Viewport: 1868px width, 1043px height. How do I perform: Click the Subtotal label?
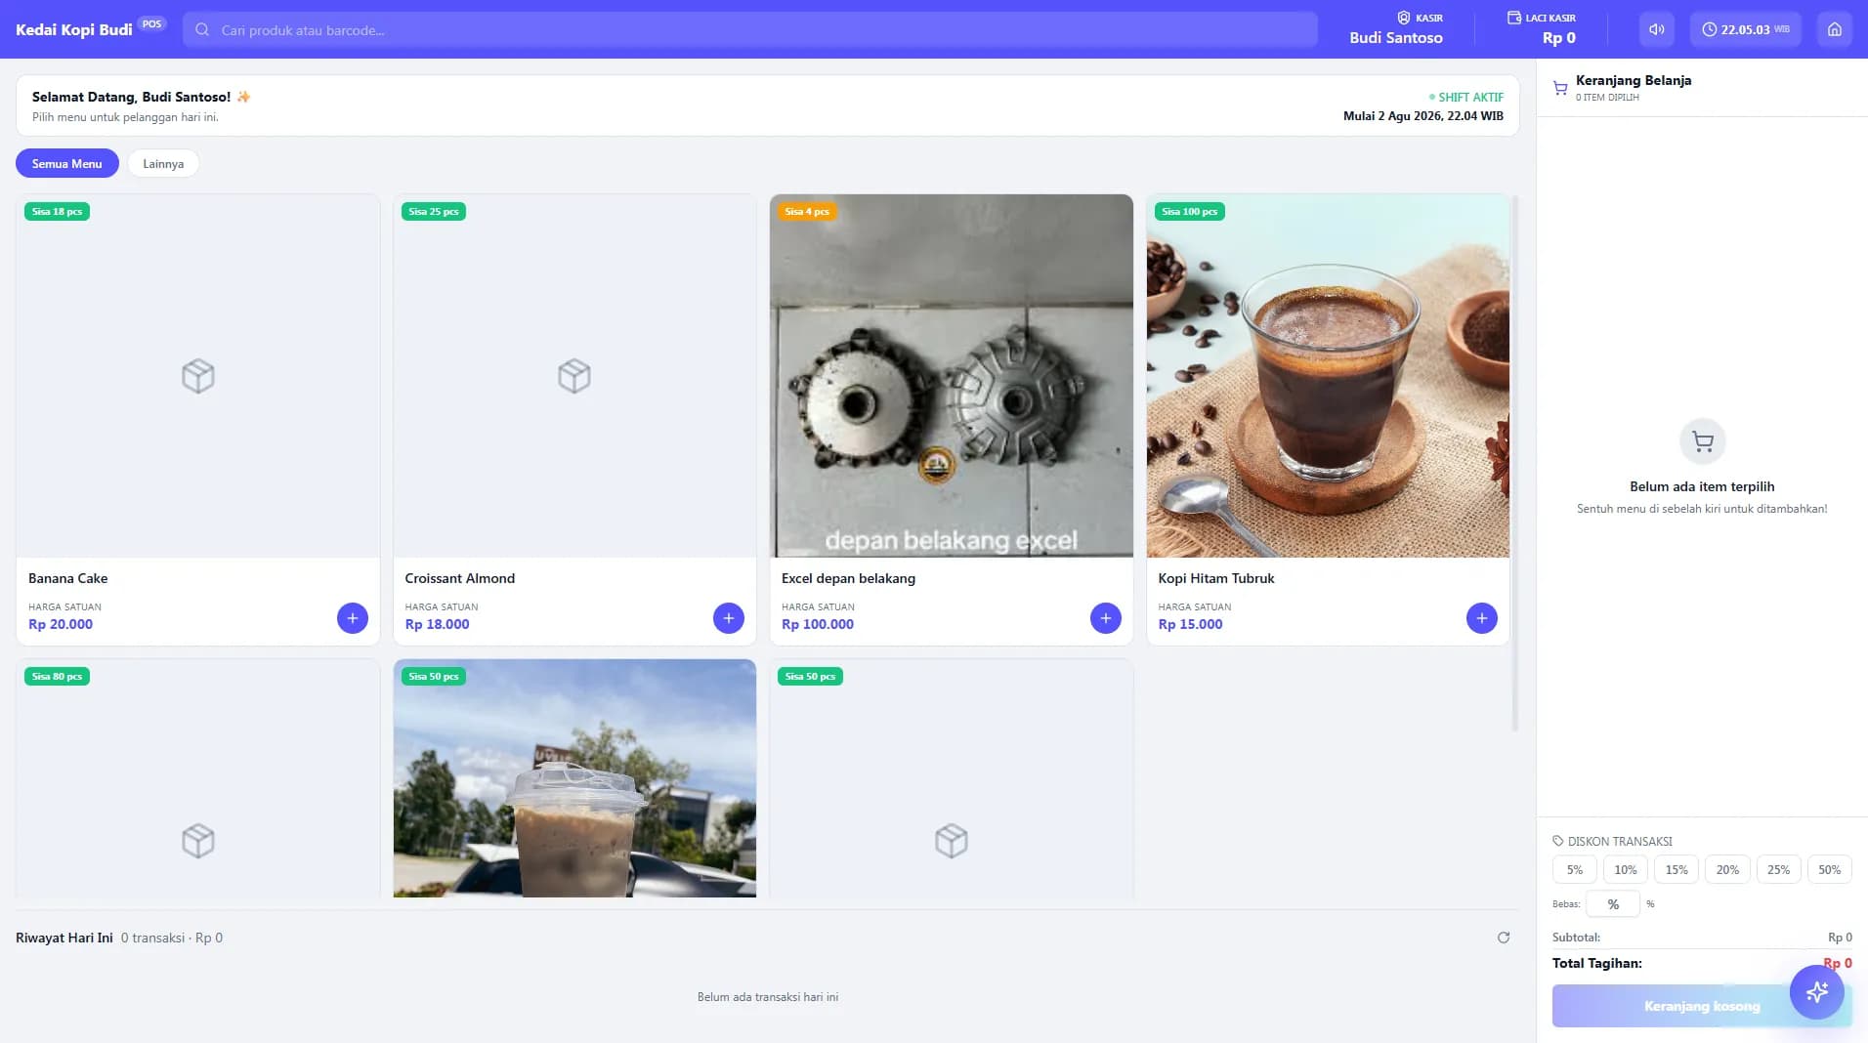pyautogui.click(x=1577, y=938)
